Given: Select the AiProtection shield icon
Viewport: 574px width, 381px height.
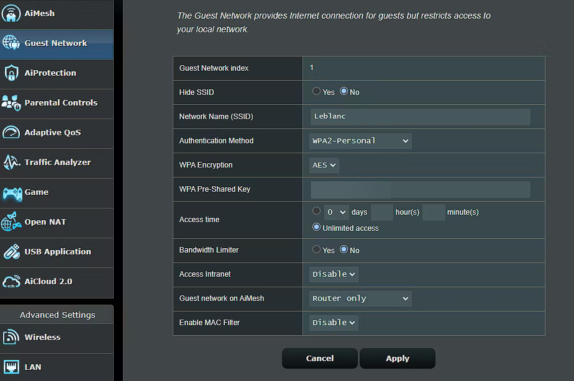Looking at the screenshot, I should coord(11,74).
